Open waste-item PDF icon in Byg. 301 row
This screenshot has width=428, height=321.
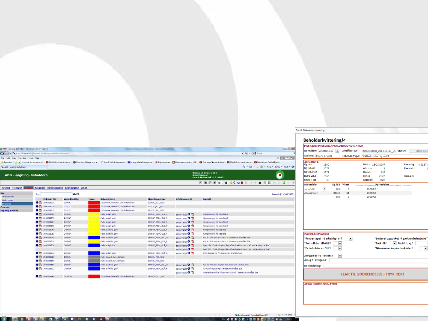point(193,249)
